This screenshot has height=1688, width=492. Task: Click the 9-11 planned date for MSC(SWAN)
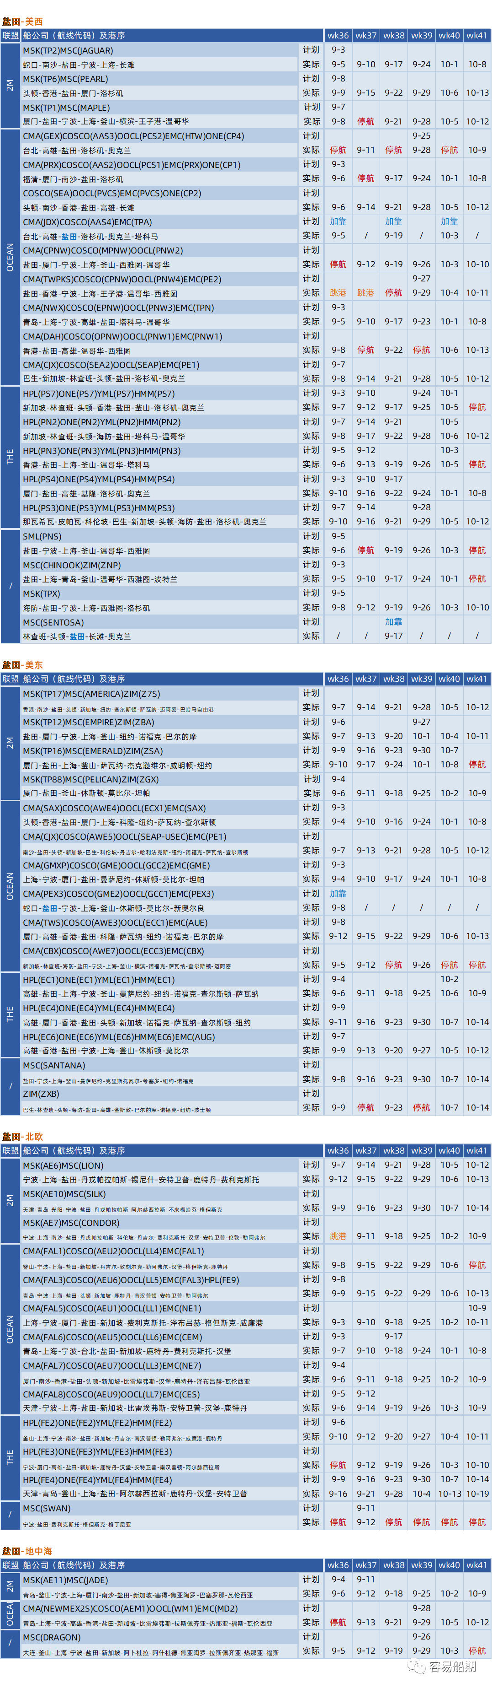366,1508
